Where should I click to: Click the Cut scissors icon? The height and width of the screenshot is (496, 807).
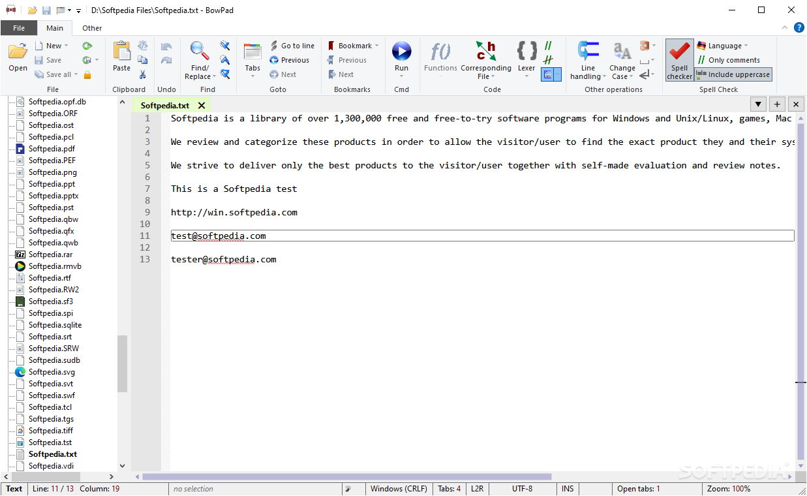coord(142,74)
